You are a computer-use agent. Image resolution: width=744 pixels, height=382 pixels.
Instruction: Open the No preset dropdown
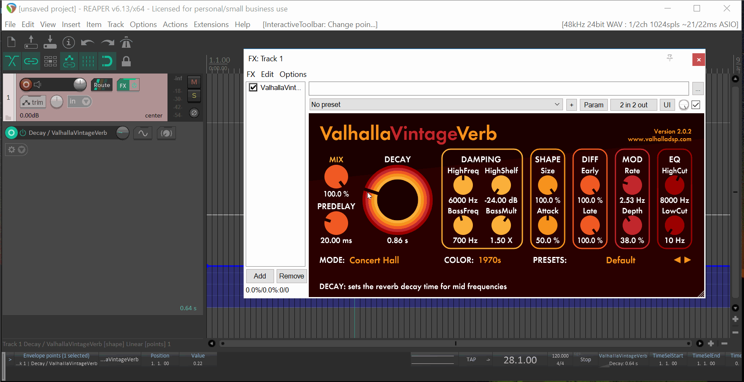click(436, 104)
